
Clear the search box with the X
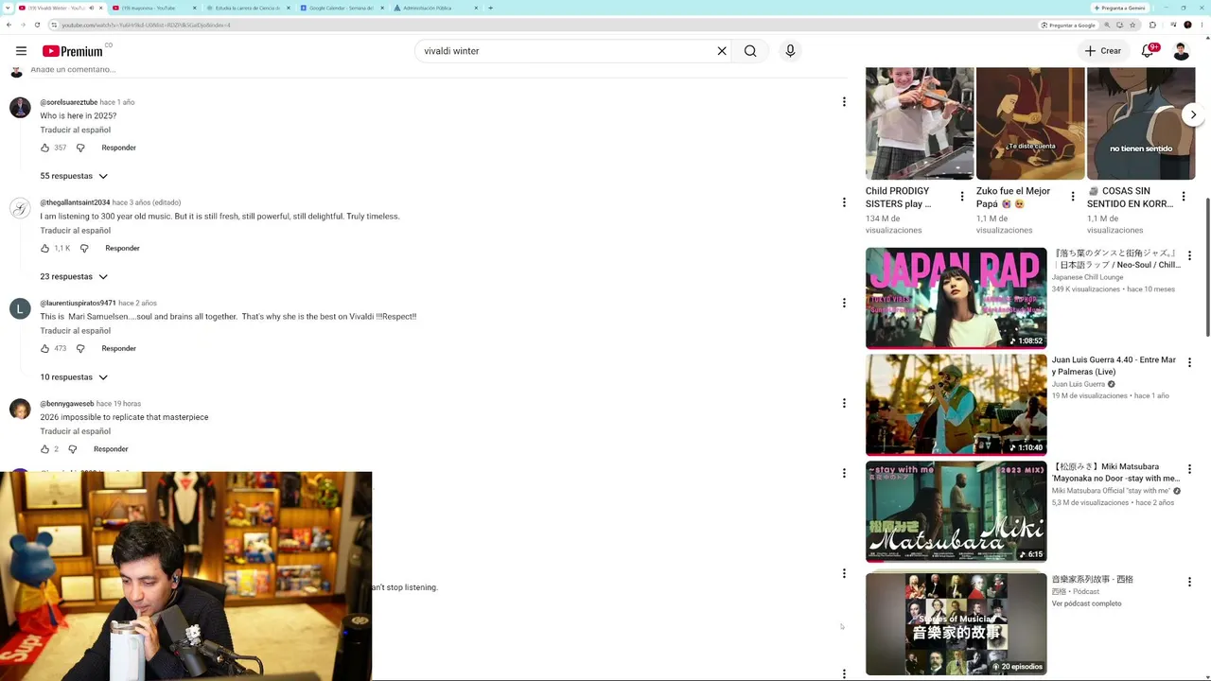point(722,51)
